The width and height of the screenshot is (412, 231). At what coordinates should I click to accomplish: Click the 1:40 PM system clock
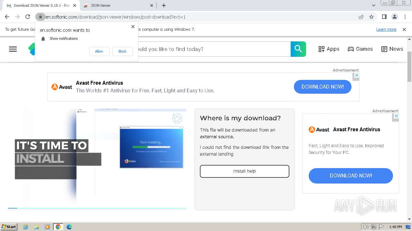point(395,227)
